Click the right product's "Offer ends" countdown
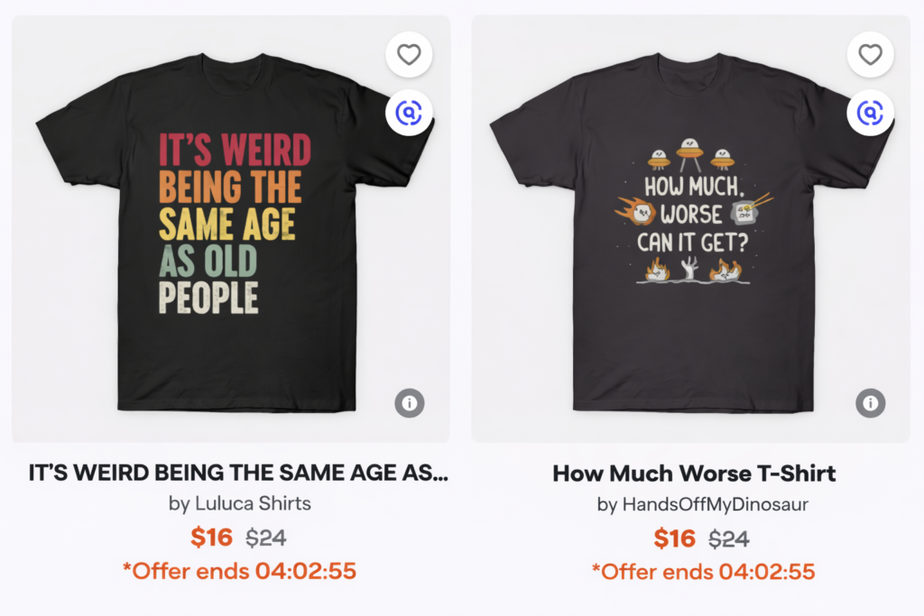Screen dimensions: 924x616 point(703,571)
